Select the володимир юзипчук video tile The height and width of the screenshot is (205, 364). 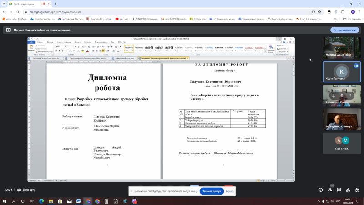pos(342,119)
